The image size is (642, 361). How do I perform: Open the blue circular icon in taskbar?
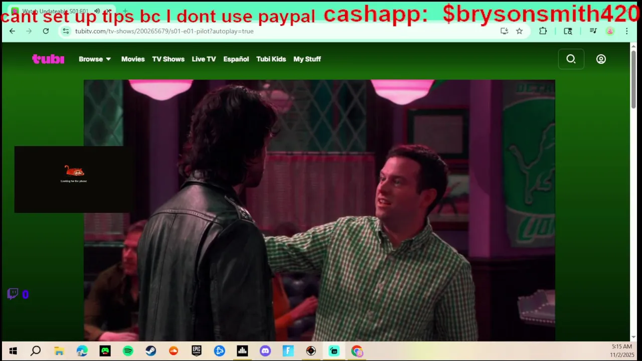coord(219,351)
